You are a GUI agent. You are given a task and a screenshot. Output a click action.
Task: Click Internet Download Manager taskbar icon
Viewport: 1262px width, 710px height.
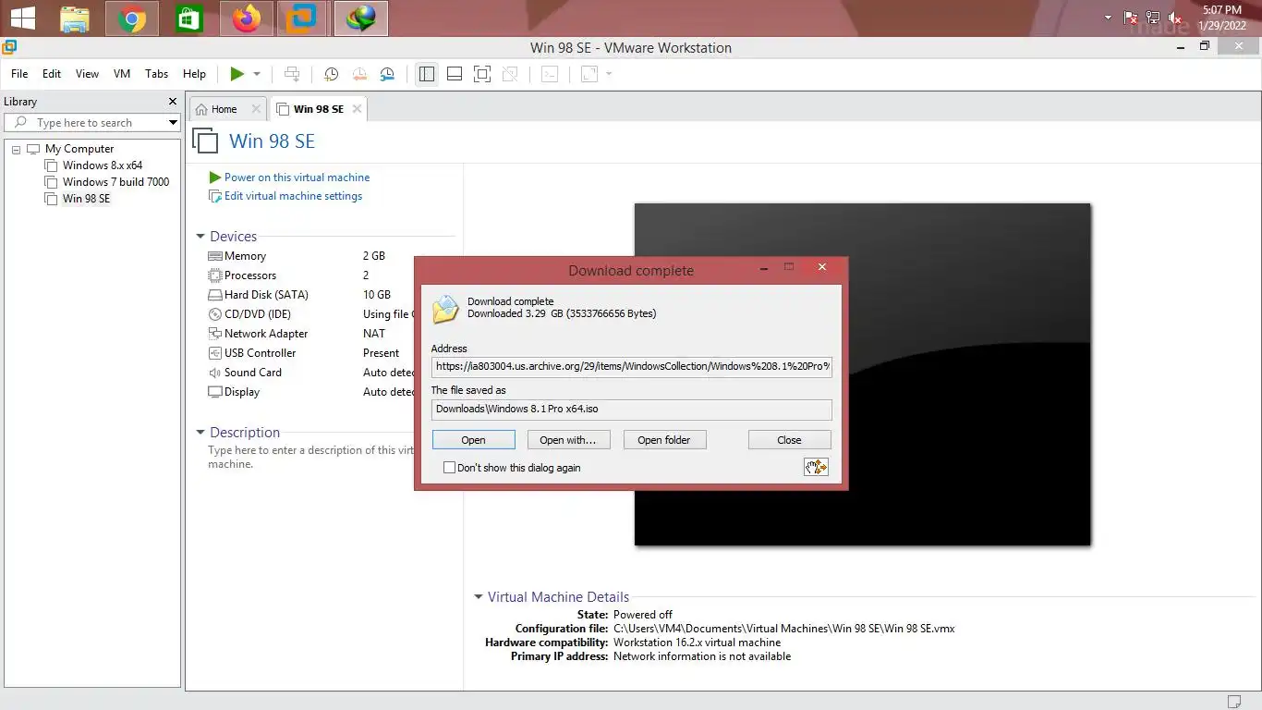[x=360, y=18]
